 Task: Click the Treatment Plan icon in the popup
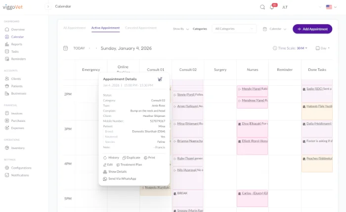tap(118, 164)
